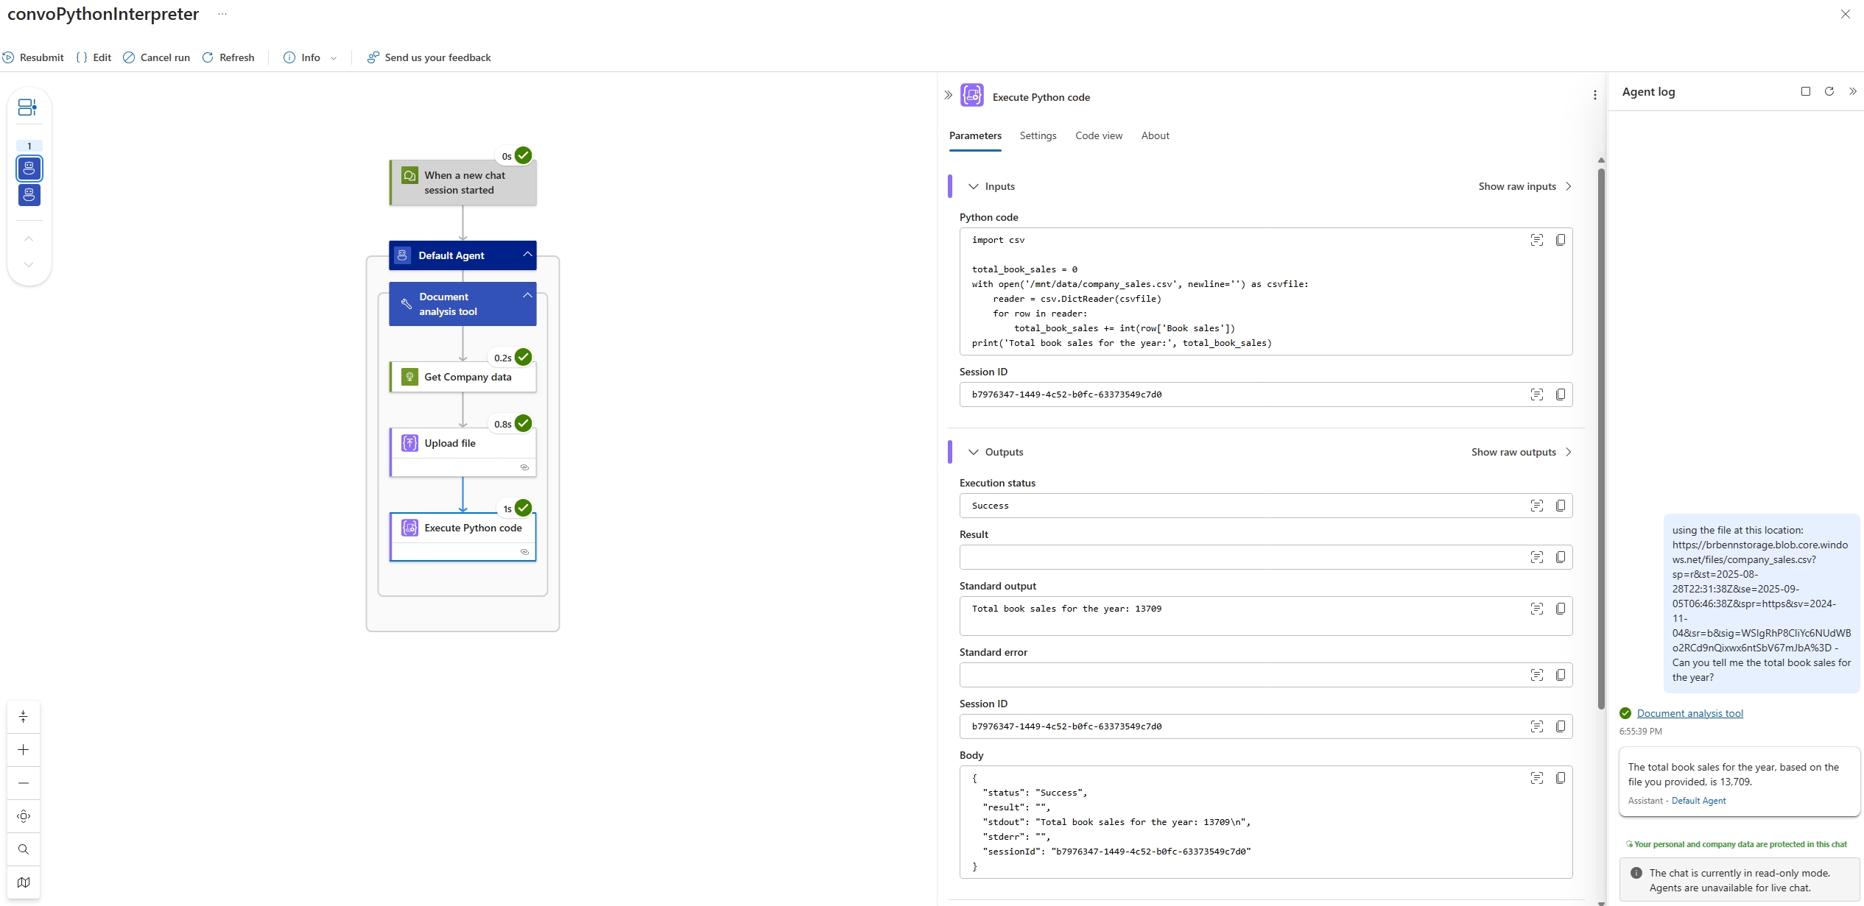Toggle output visibility on Upload file card

point(525,467)
